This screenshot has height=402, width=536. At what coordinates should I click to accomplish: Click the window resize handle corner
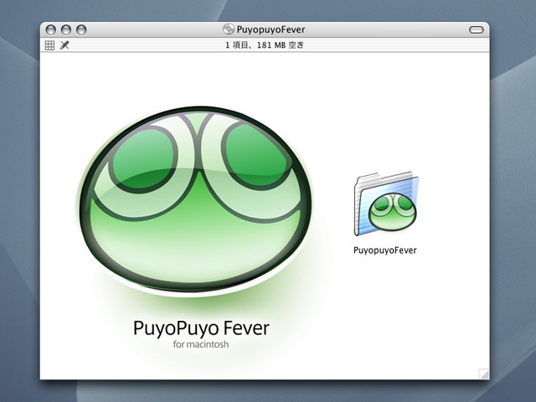pyautogui.click(x=484, y=374)
